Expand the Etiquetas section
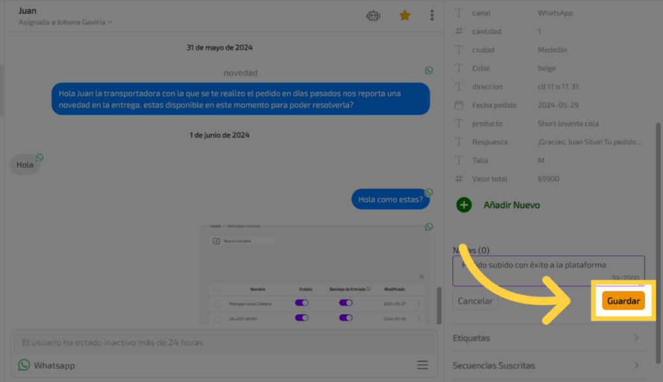This screenshot has width=663, height=382. click(x=547, y=338)
